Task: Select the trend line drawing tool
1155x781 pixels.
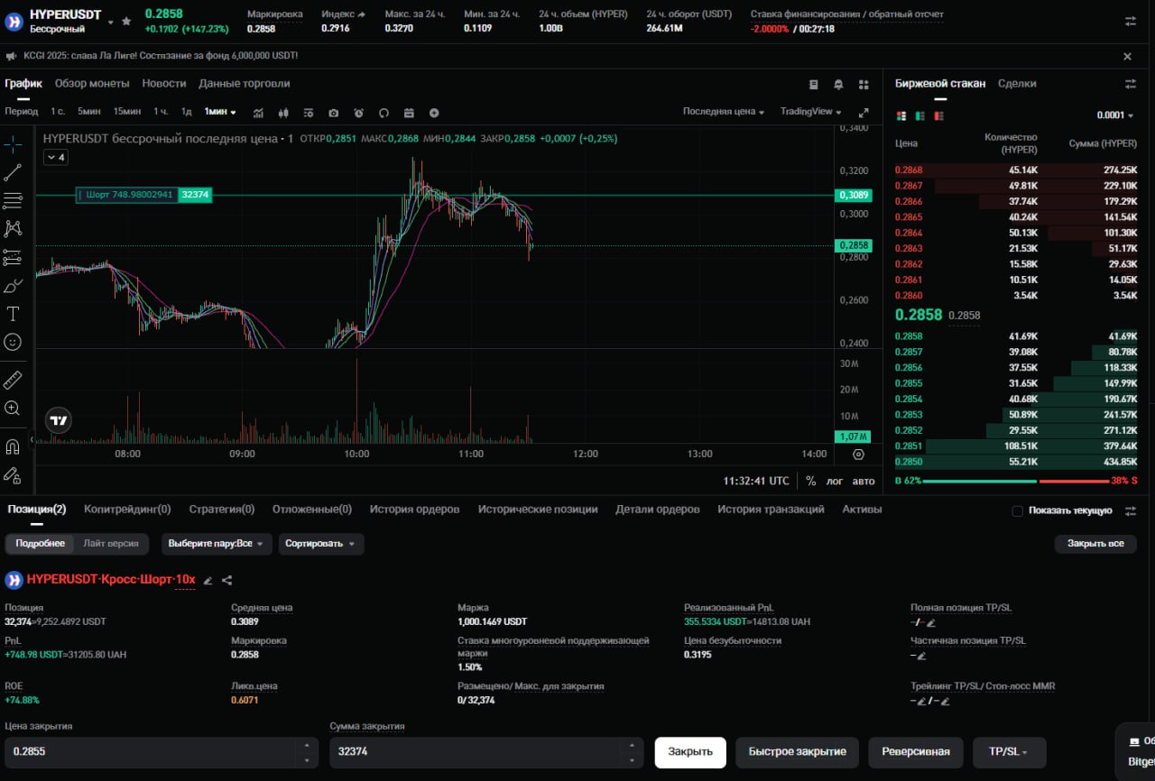Action: coord(13,172)
